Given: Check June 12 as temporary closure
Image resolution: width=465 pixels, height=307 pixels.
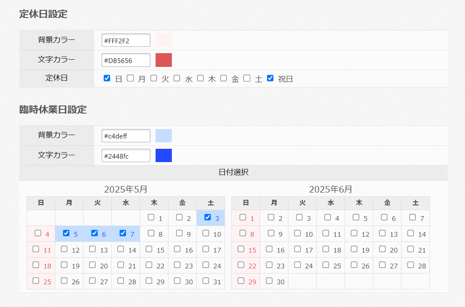Looking at the screenshot, I should (x=354, y=233).
